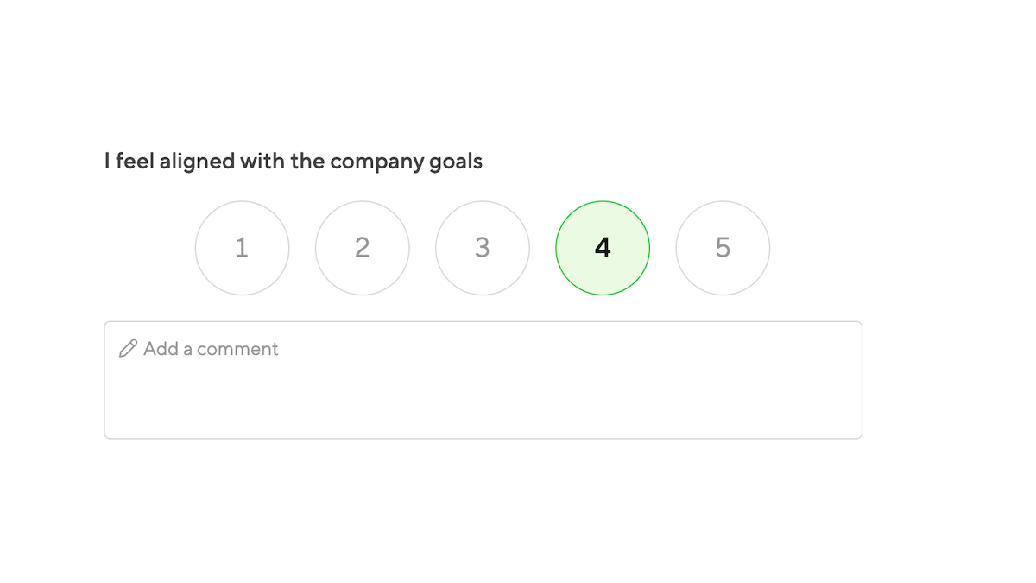Rate alignment as 1, the lowest score
The height and width of the screenshot is (583, 1036).
242,248
